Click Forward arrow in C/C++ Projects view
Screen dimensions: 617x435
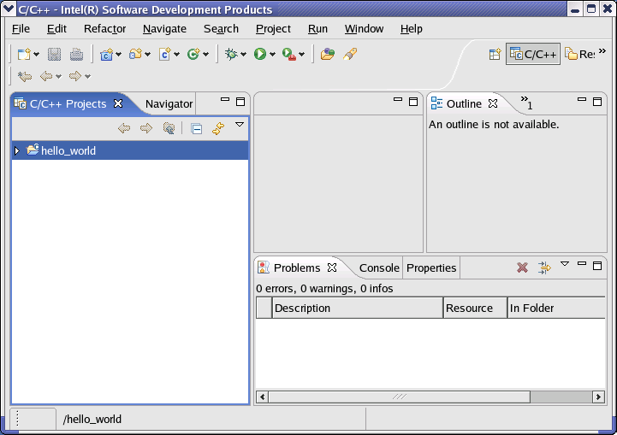pyautogui.click(x=146, y=128)
